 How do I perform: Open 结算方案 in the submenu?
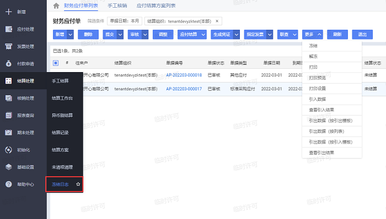[65, 150]
